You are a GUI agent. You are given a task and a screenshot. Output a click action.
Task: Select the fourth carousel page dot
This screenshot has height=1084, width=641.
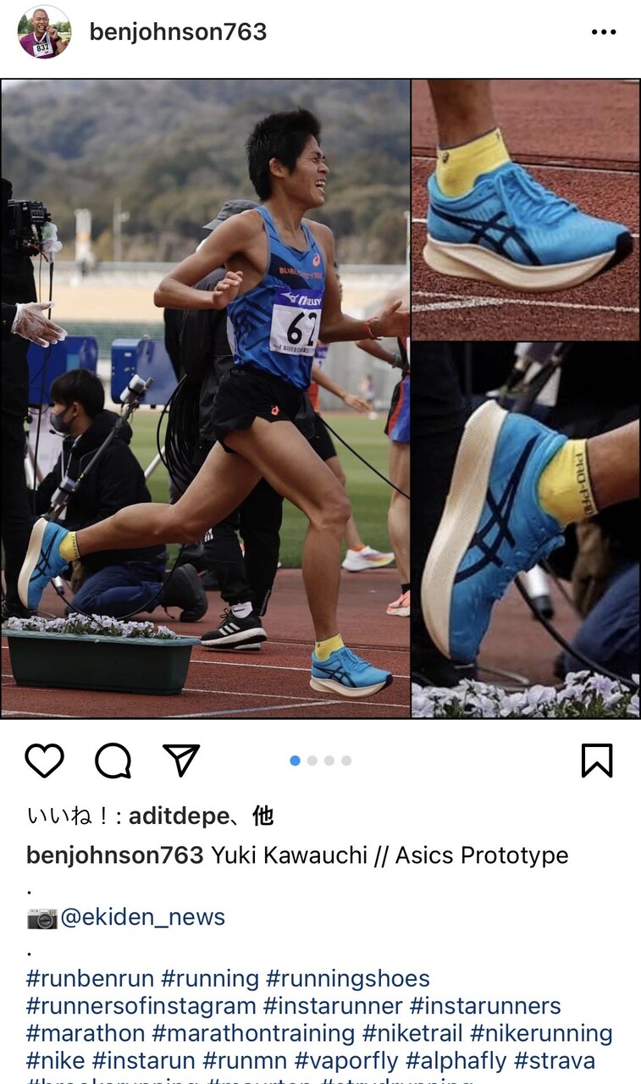point(346,760)
